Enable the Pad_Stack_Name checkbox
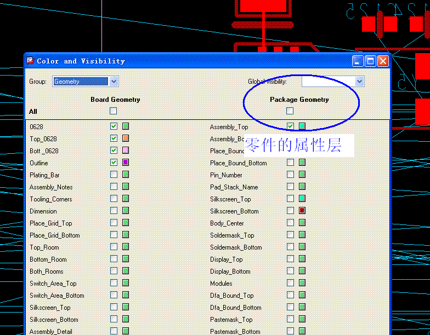The height and width of the screenshot is (335, 430). (291, 186)
